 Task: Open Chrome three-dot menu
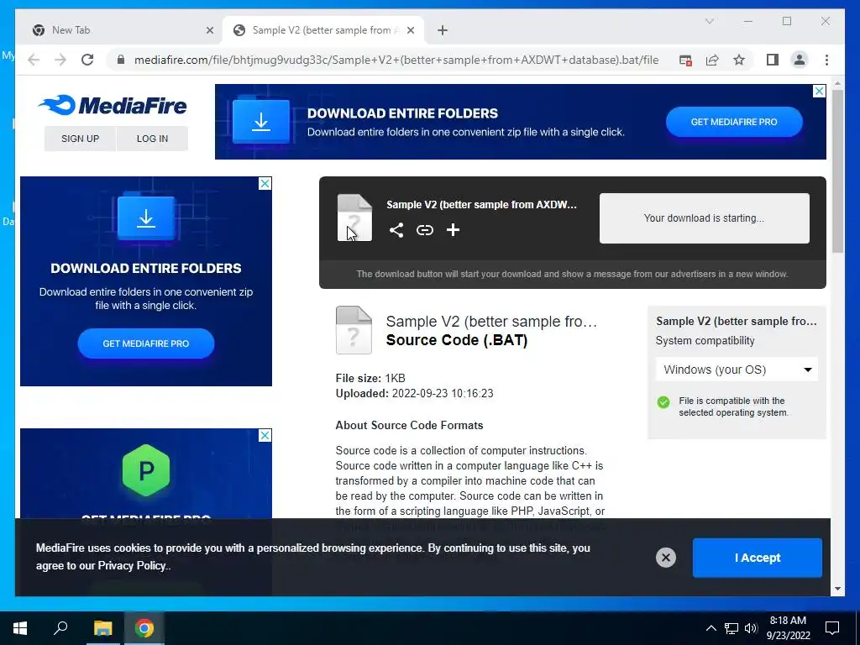[x=826, y=60]
